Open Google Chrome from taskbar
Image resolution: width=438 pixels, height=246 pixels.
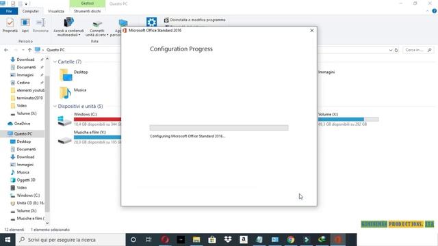(x=291, y=240)
